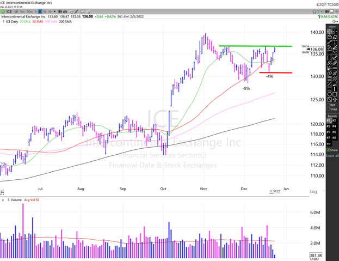Screen dimensions: 339x261
Task: Switch to drawing board #6
Action: pos(335,132)
